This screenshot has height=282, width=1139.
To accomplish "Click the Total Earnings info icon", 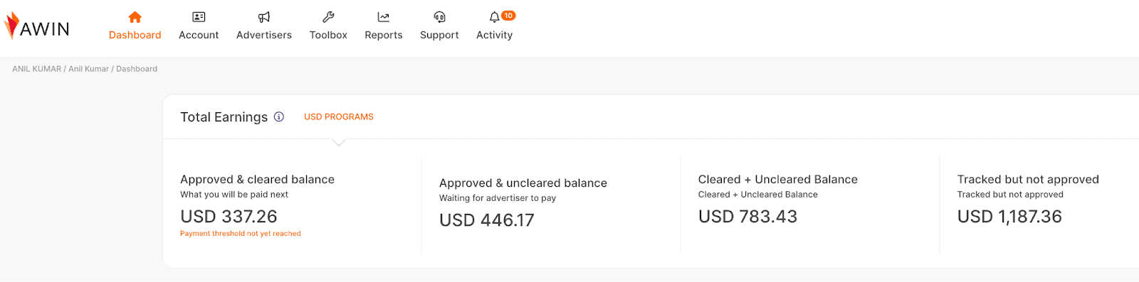I will pos(279,116).
